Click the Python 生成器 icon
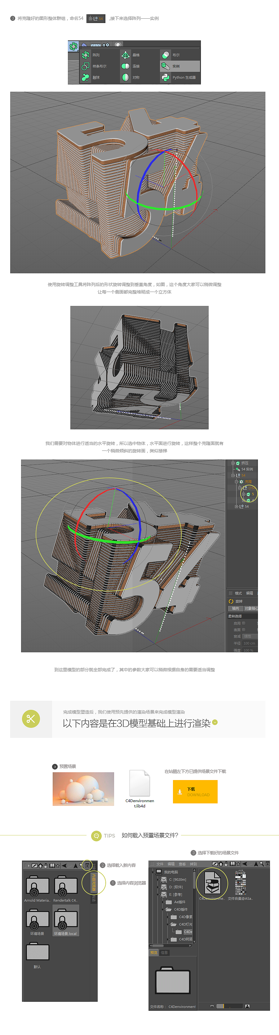The image size is (279, 1035). pos(166,77)
